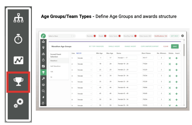The image size is (192, 125).
Task: Click the Set Top Finishers link
Action: tap(97, 46)
